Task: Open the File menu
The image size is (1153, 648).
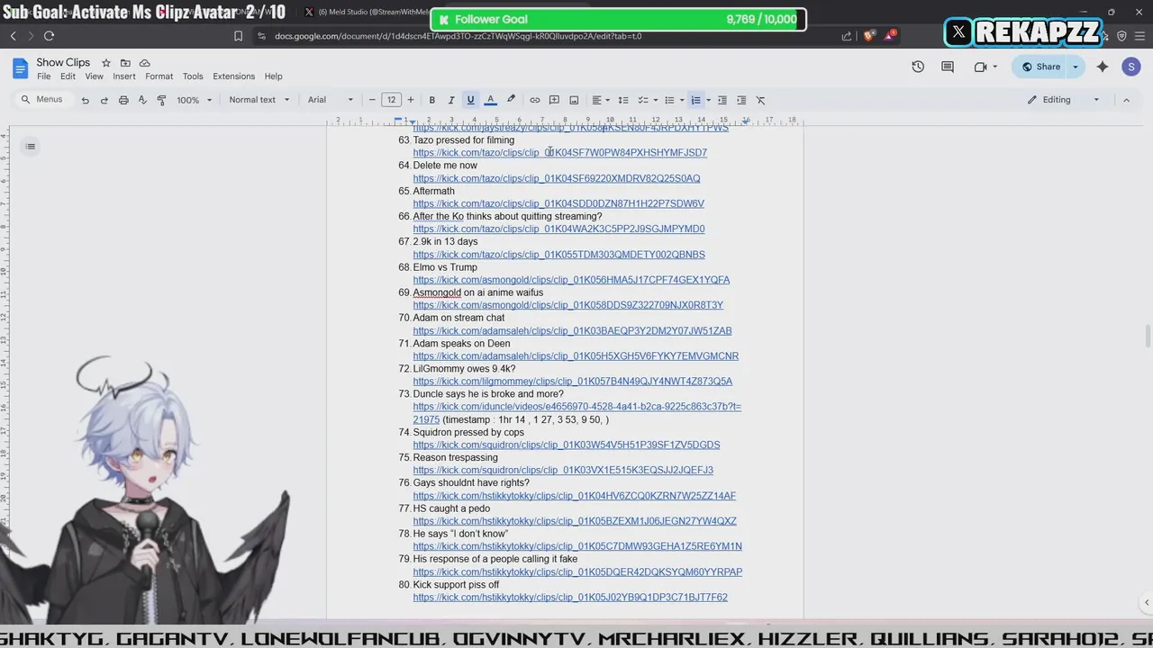Action: (x=43, y=76)
